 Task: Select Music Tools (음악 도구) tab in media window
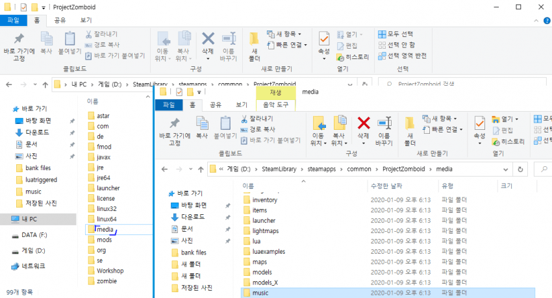click(275, 105)
